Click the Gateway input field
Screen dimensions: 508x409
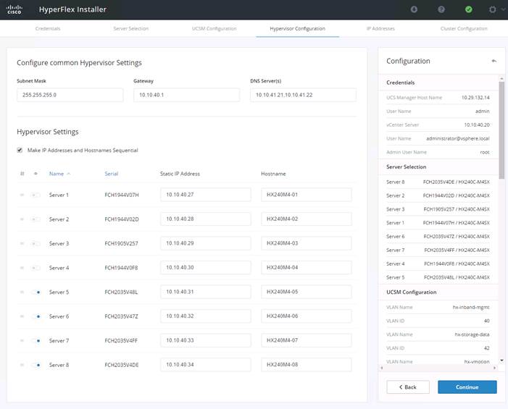click(x=187, y=95)
